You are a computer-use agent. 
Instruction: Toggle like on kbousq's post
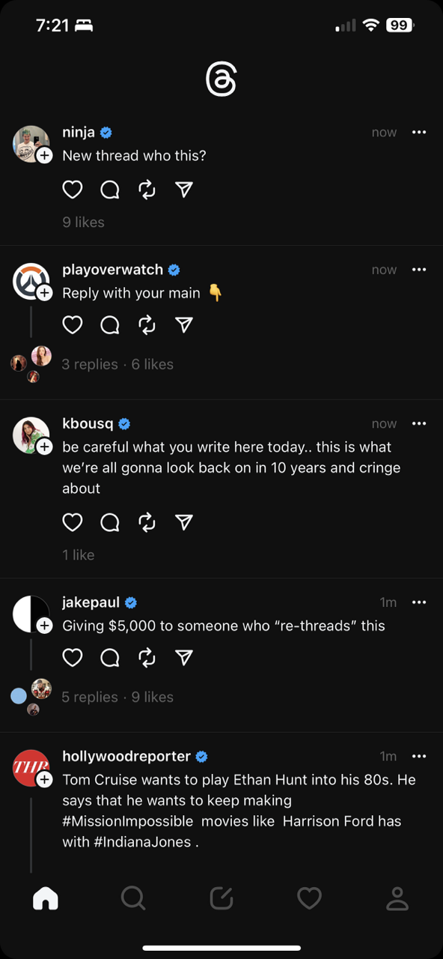point(73,522)
